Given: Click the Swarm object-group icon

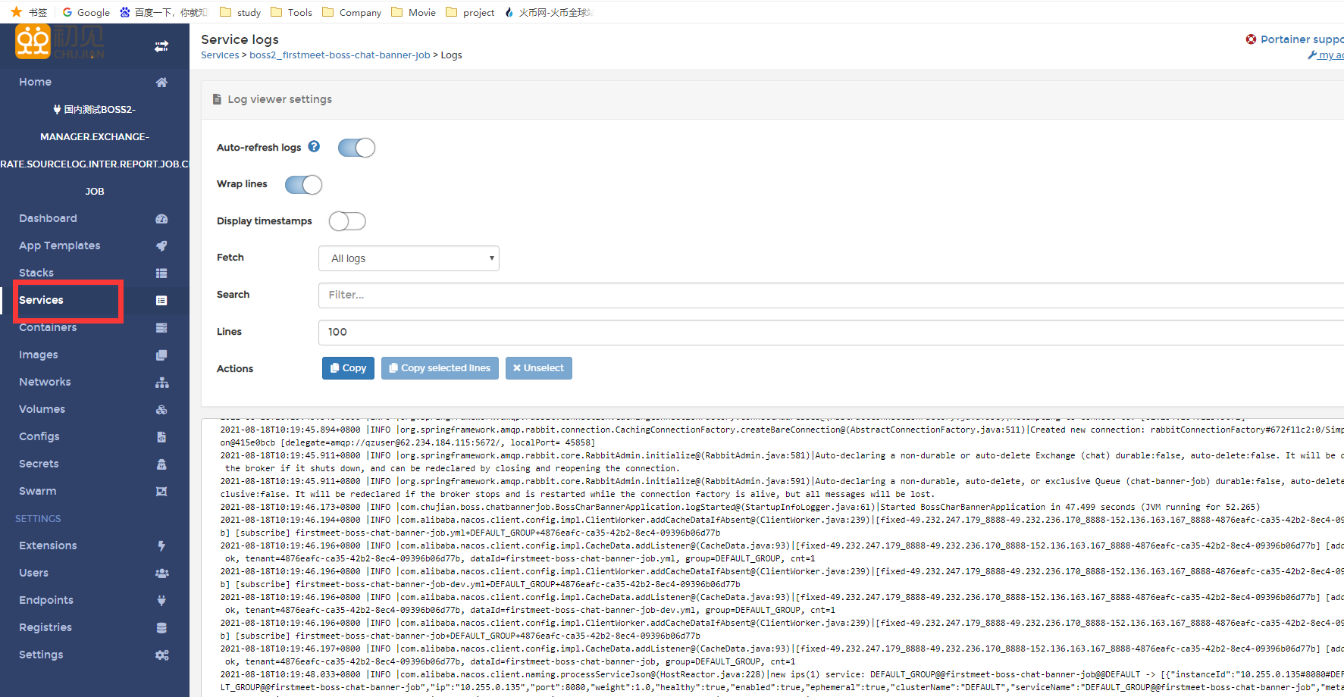Looking at the screenshot, I should coord(161,492).
